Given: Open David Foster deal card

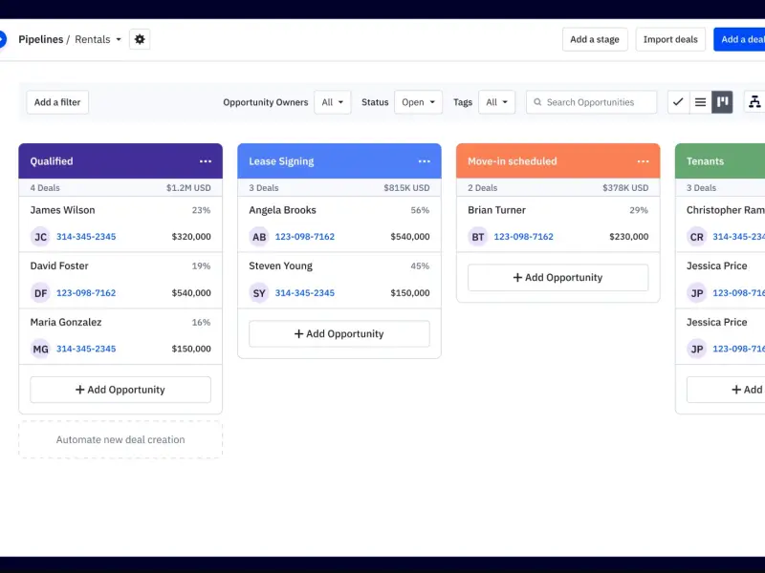Looking at the screenshot, I should tap(120, 280).
